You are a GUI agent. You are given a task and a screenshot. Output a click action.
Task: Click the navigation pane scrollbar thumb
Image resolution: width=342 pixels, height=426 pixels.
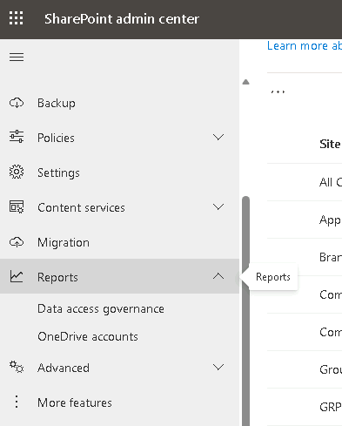pos(245,311)
